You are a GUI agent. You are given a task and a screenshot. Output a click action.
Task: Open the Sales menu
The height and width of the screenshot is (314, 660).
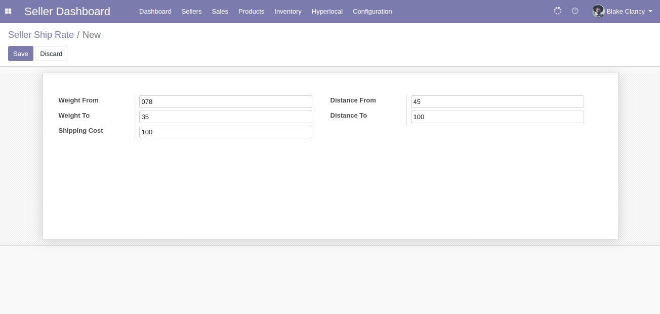(x=220, y=11)
